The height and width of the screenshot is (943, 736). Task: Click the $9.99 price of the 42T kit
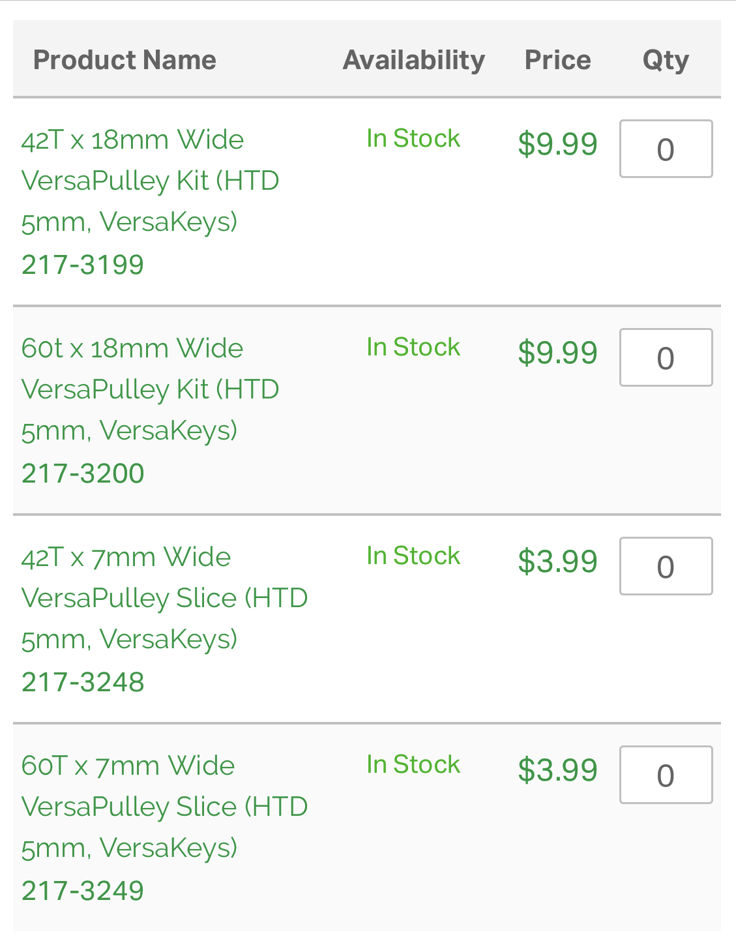(x=558, y=144)
